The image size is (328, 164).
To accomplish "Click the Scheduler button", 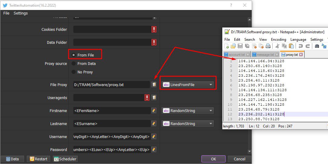I will 65,159.
